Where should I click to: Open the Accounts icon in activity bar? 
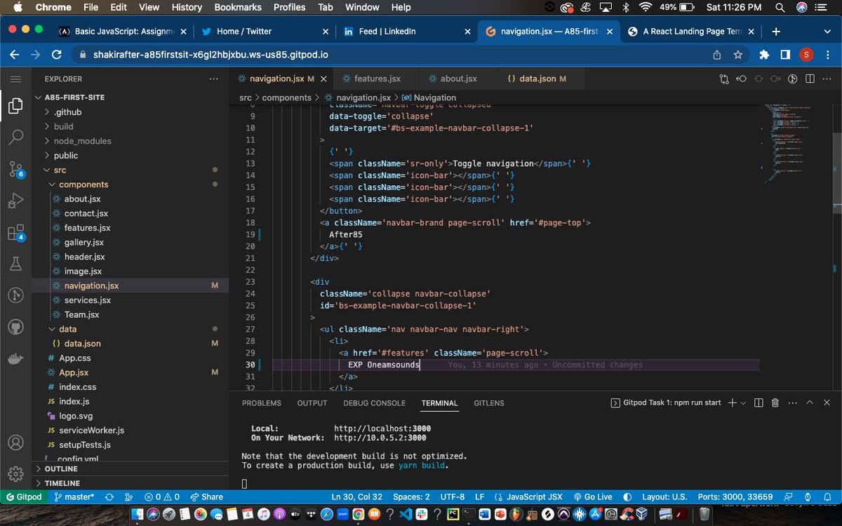(x=15, y=443)
